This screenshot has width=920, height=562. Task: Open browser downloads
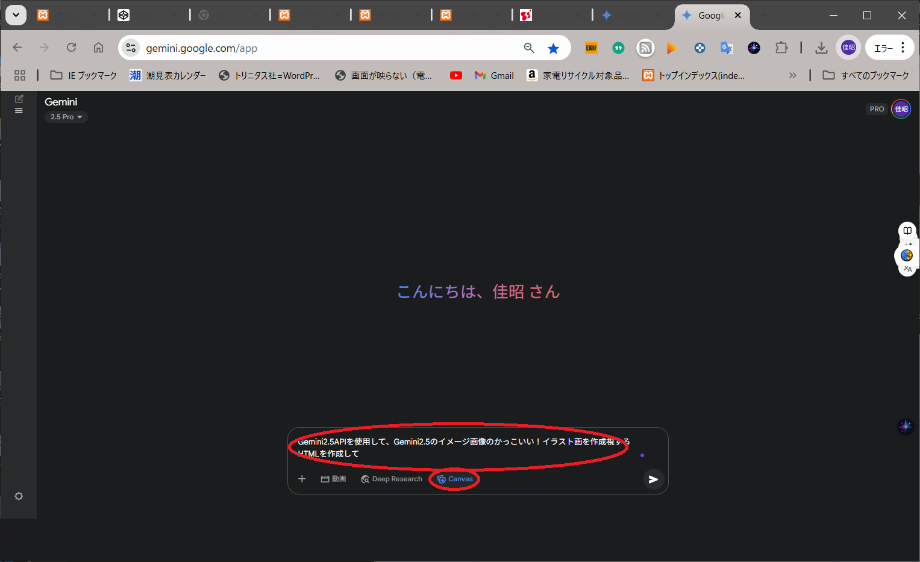[821, 48]
